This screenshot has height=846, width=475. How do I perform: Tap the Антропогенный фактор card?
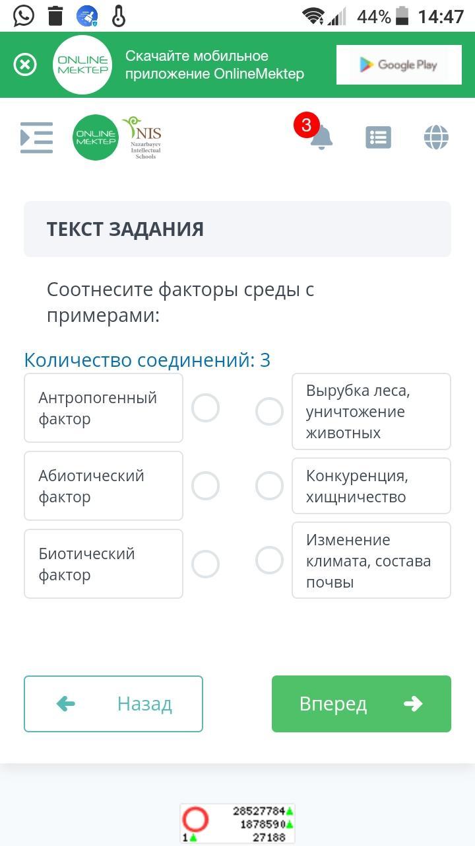[x=104, y=408]
